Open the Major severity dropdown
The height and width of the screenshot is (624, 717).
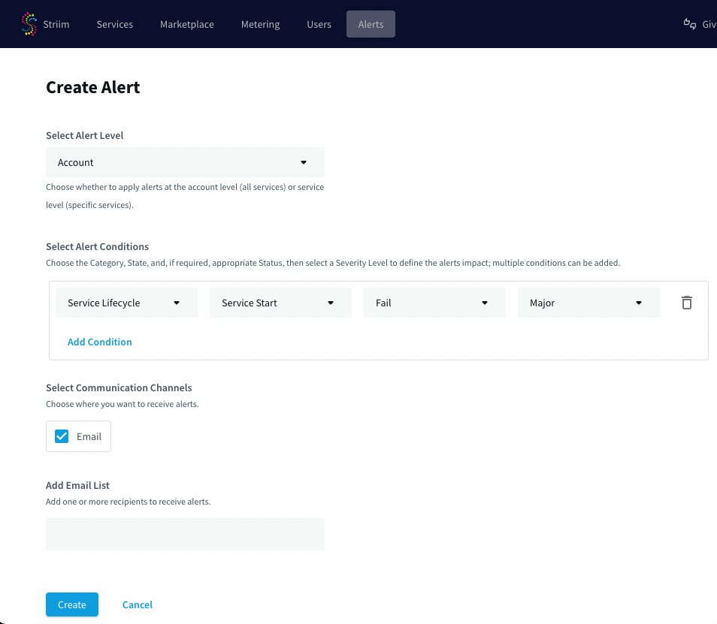click(588, 302)
